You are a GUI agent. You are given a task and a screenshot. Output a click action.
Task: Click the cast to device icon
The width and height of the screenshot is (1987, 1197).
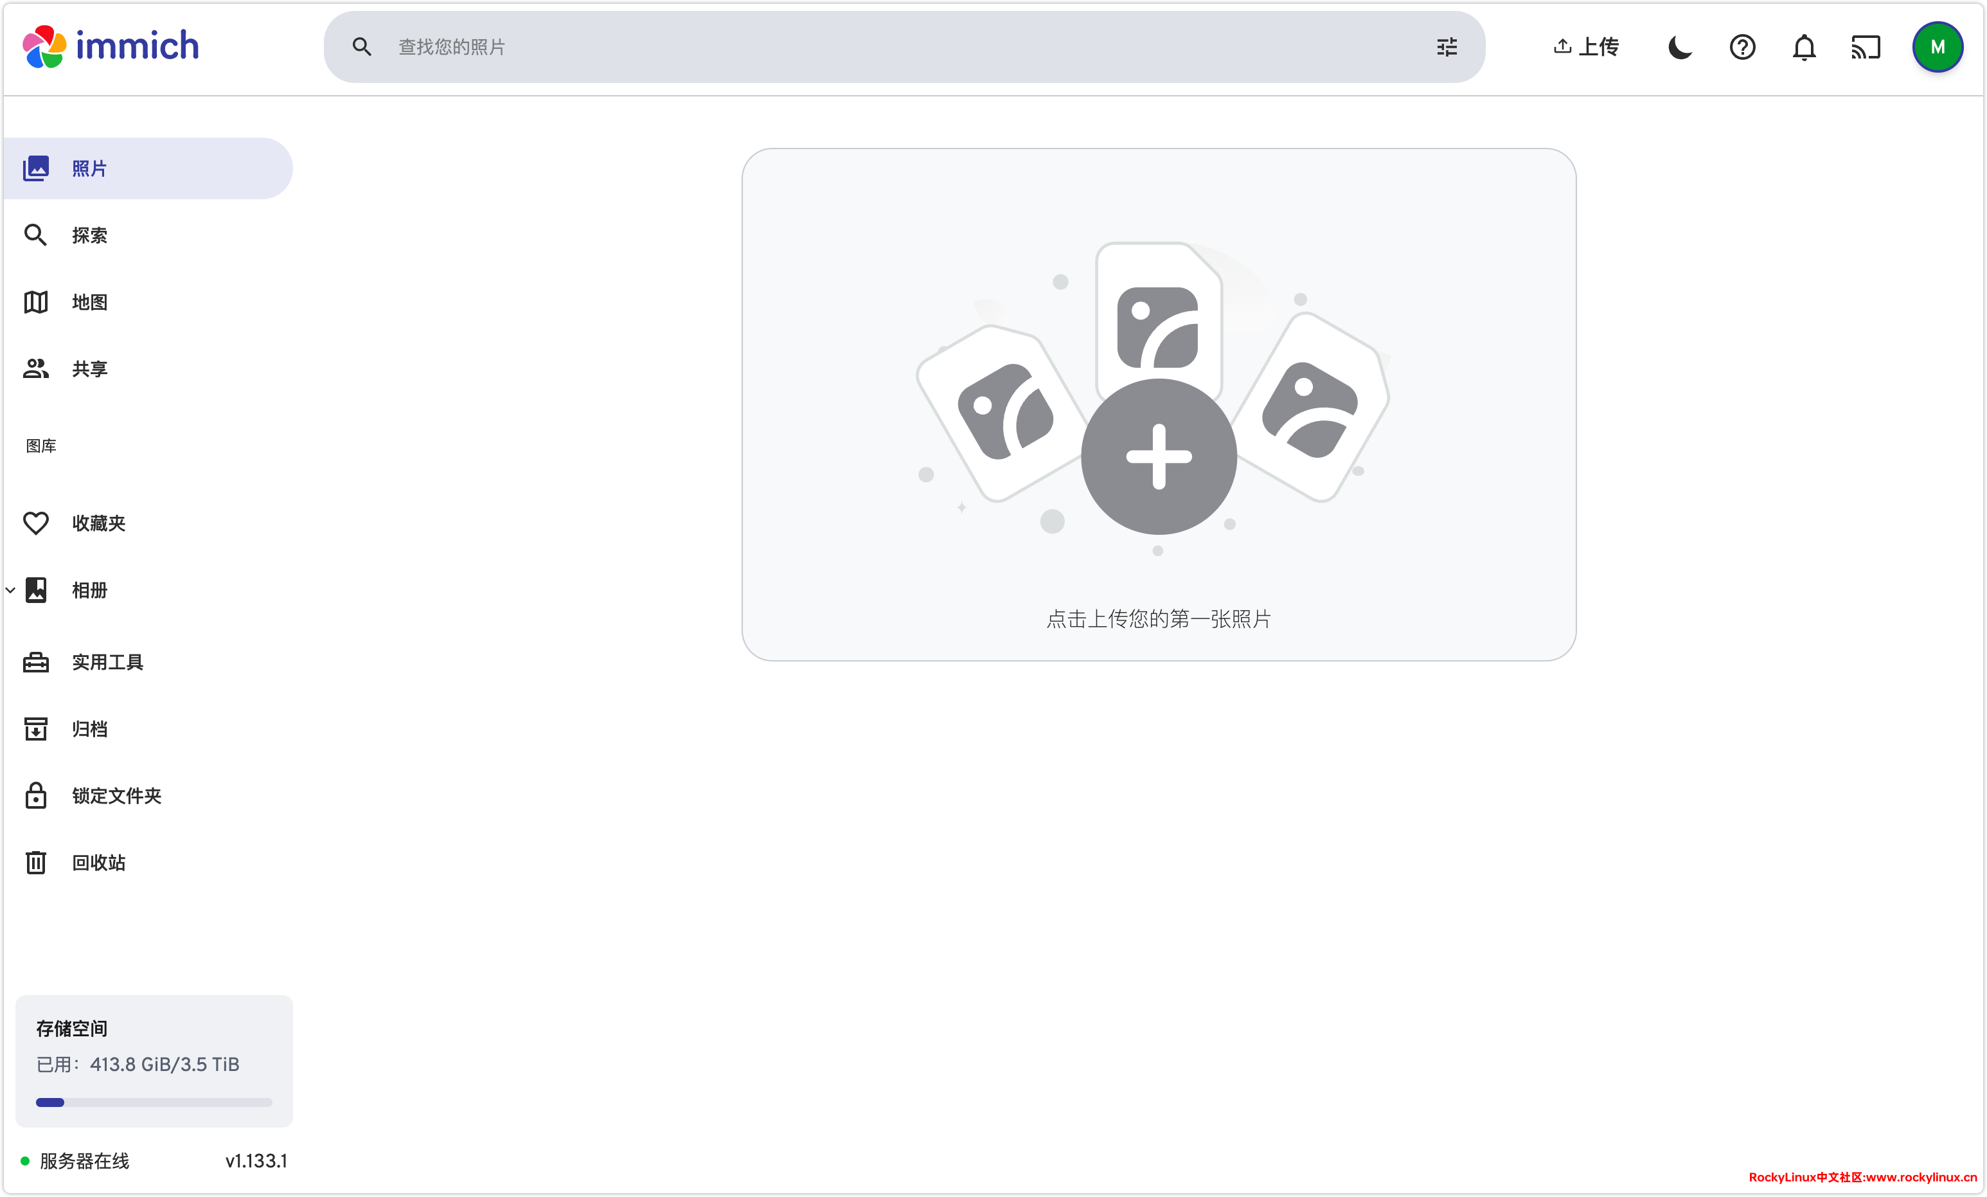(1866, 47)
